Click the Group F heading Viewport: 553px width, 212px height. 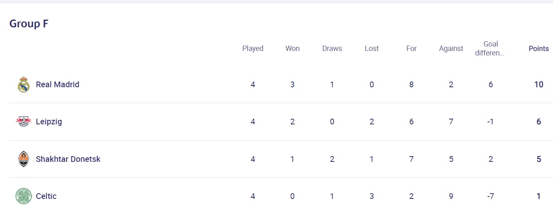click(x=29, y=24)
